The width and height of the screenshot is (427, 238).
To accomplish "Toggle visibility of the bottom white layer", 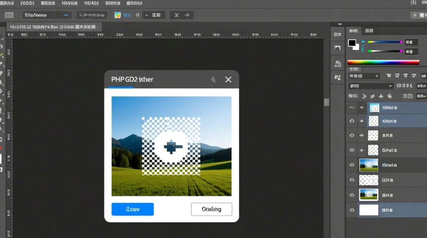I will coord(352,210).
